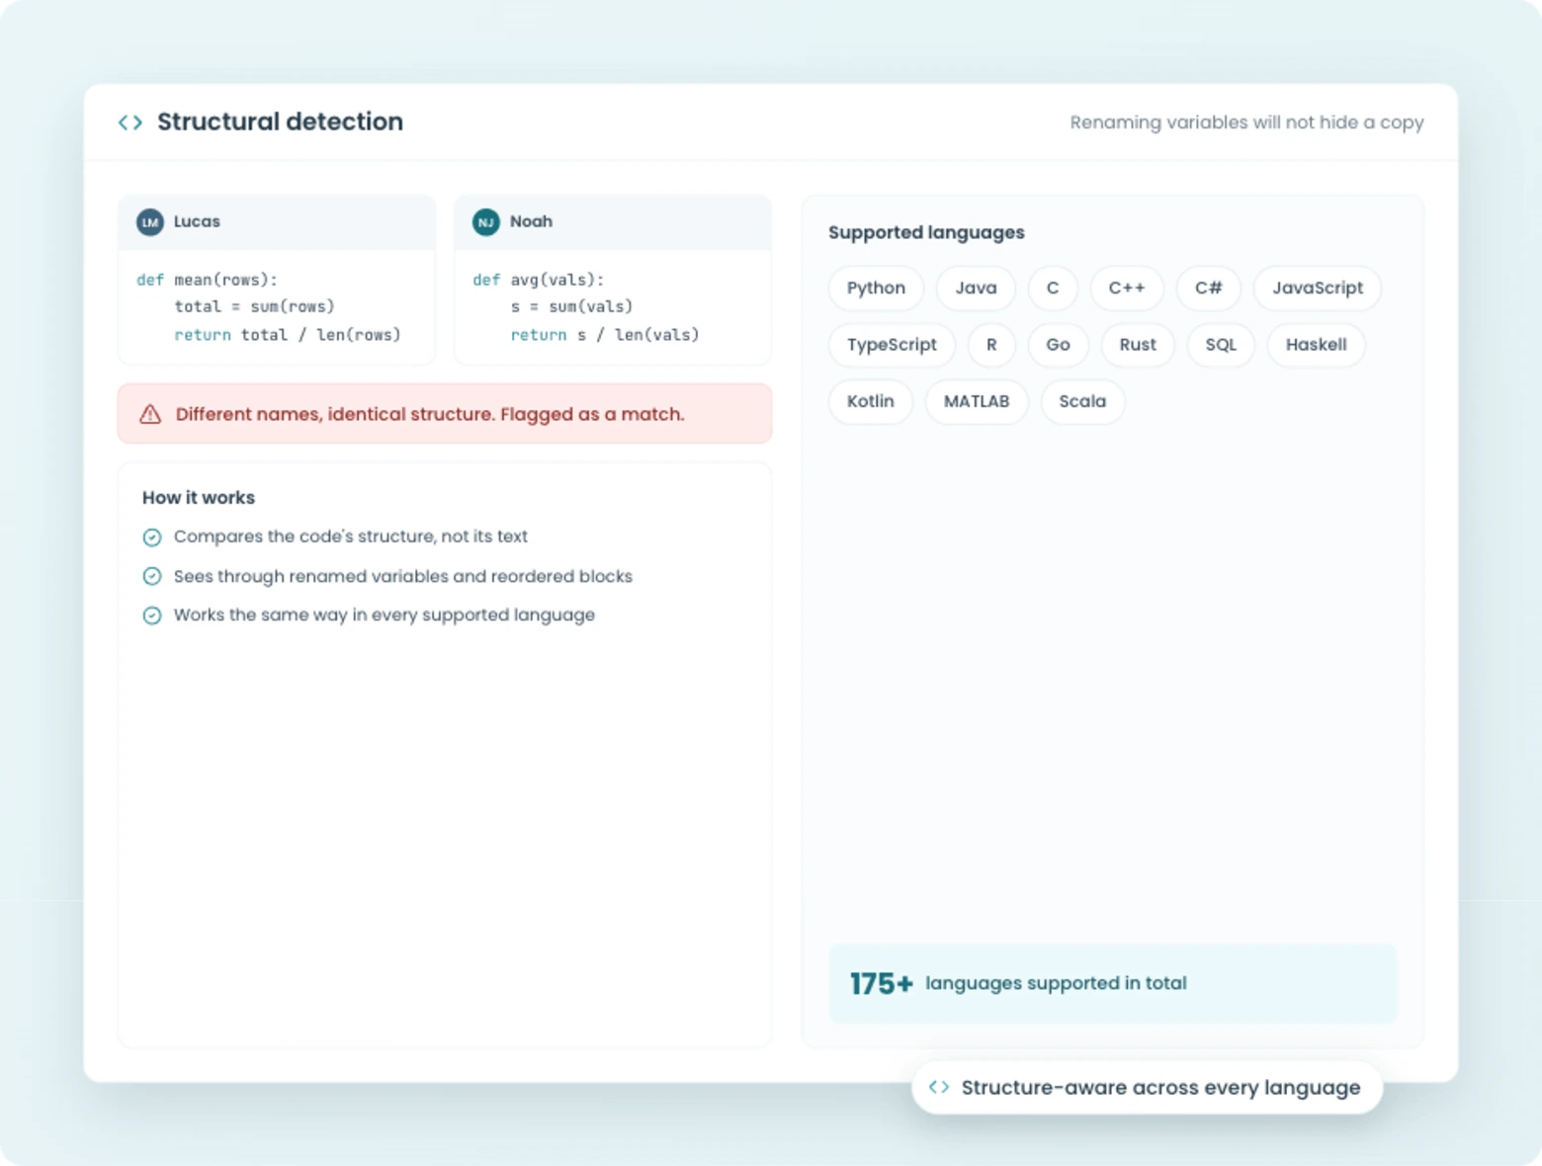Viewport: 1542px width, 1166px height.
Task: Click check icon beside Works the same way
Action: [x=152, y=616]
